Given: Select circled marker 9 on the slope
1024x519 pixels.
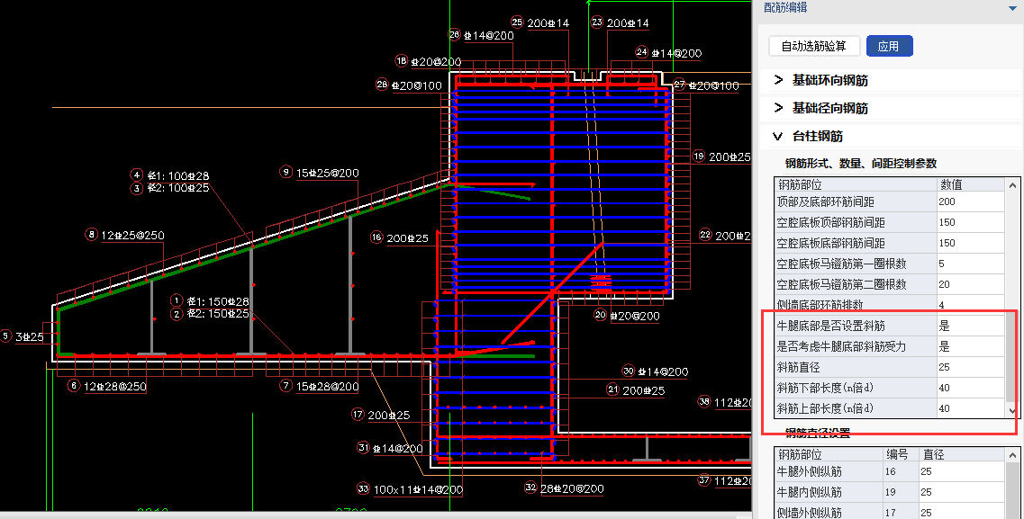Looking at the screenshot, I should 286,172.
